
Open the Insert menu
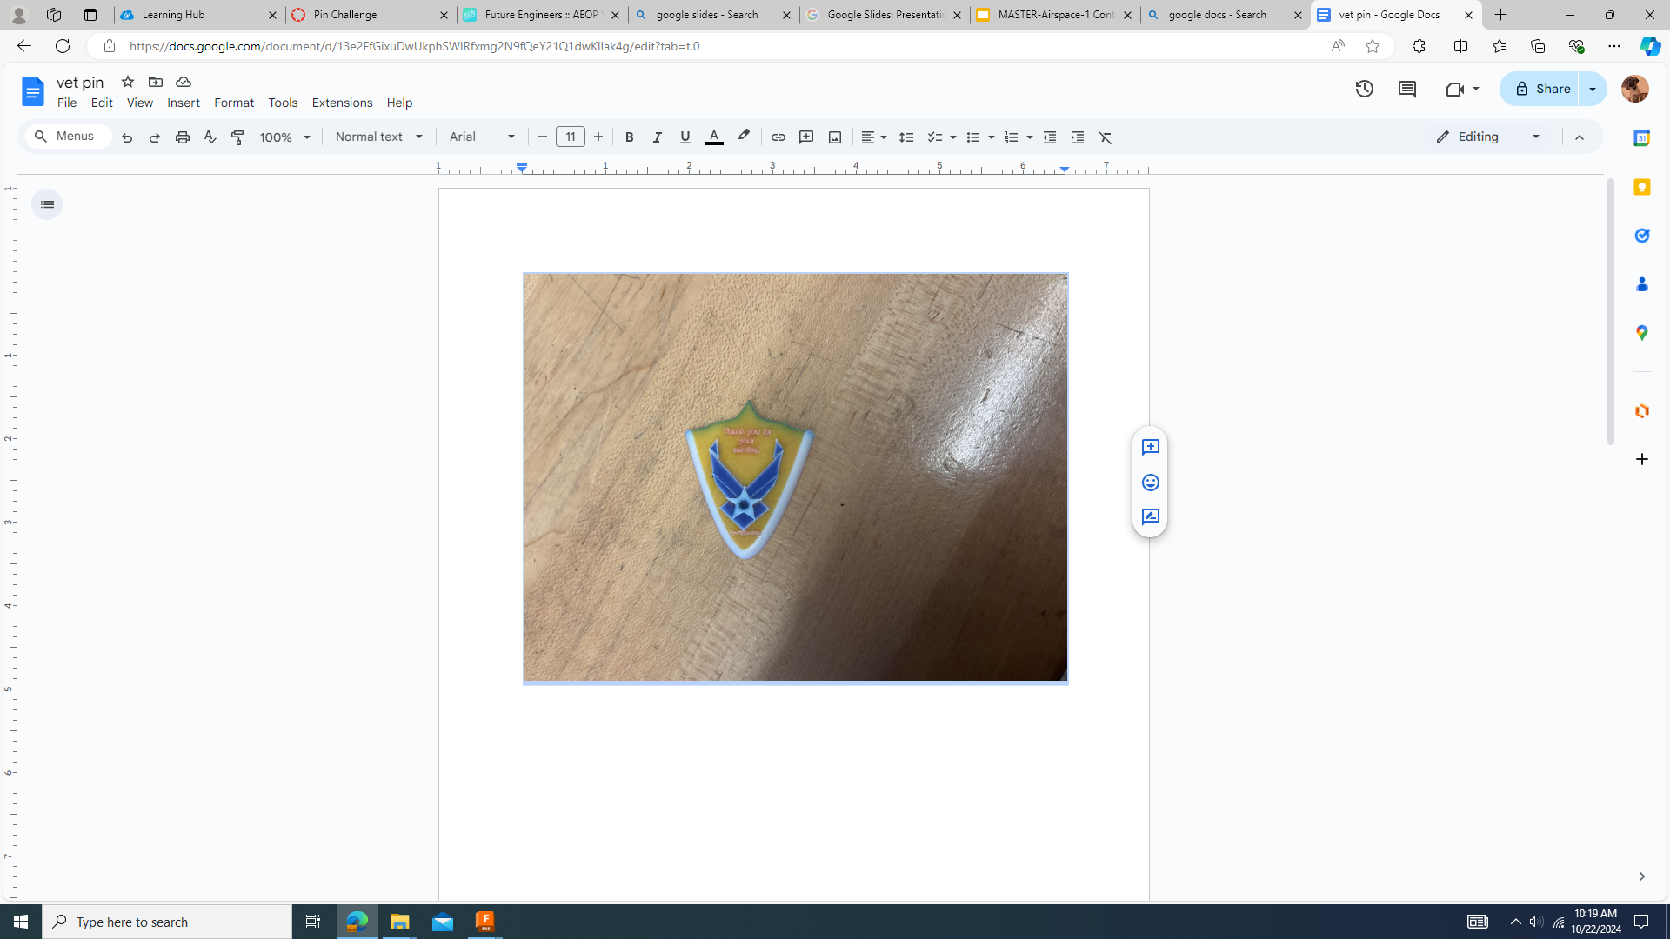click(x=184, y=103)
